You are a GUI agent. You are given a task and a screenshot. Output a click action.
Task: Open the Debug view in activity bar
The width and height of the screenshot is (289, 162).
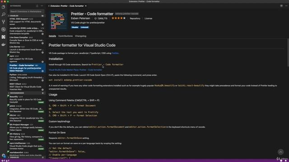tap(3, 29)
